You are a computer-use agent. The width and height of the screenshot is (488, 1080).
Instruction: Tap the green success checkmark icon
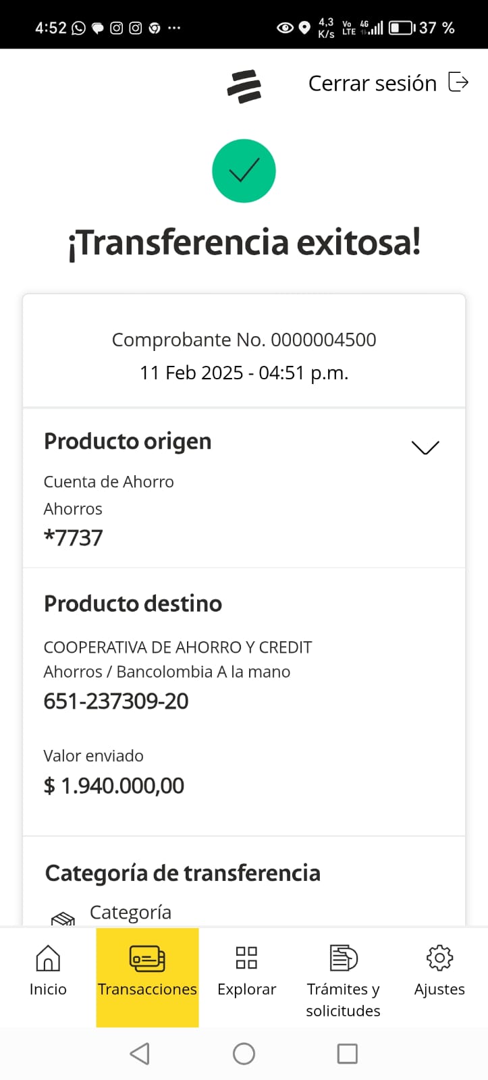tap(244, 171)
